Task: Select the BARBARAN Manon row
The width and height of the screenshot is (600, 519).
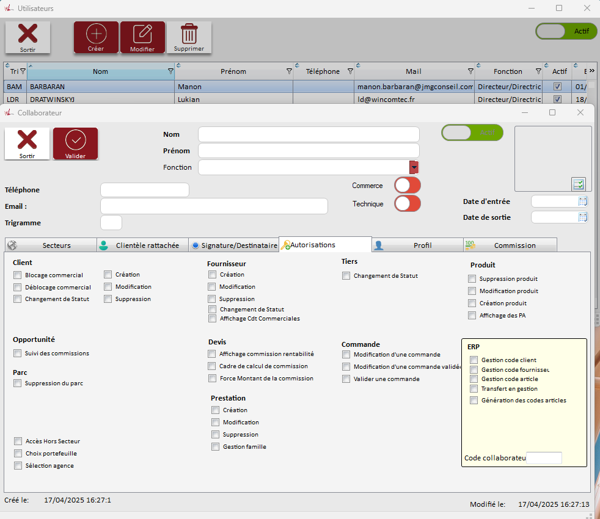Action: [101, 87]
